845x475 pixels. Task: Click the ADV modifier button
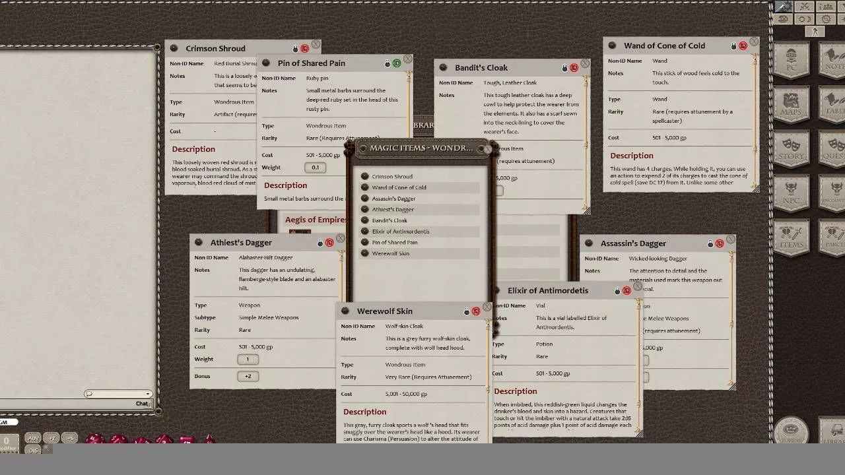[x=33, y=438]
